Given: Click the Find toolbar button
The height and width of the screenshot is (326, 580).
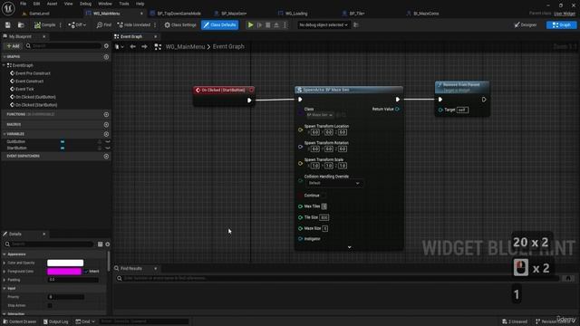Looking at the screenshot, I should (103, 24).
